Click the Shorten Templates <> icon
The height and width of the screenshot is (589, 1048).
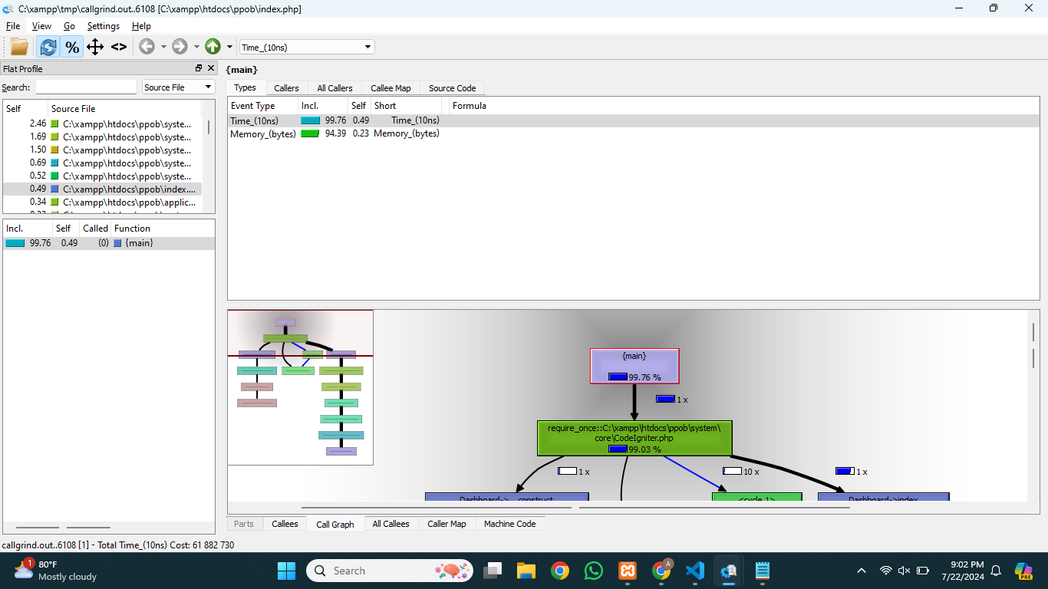click(x=119, y=47)
